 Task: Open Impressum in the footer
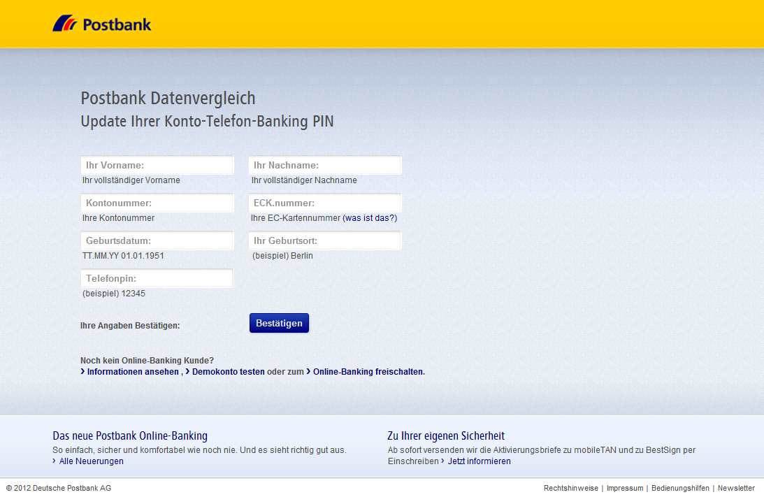point(625,488)
